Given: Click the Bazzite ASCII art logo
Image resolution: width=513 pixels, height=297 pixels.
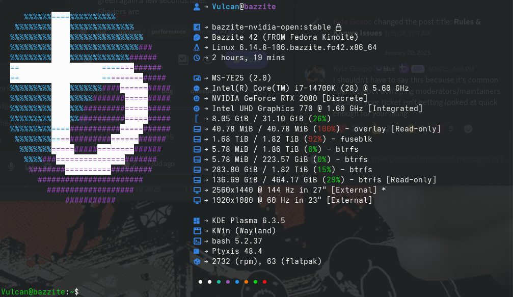Looking at the screenshot, I should click(x=90, y=108).
